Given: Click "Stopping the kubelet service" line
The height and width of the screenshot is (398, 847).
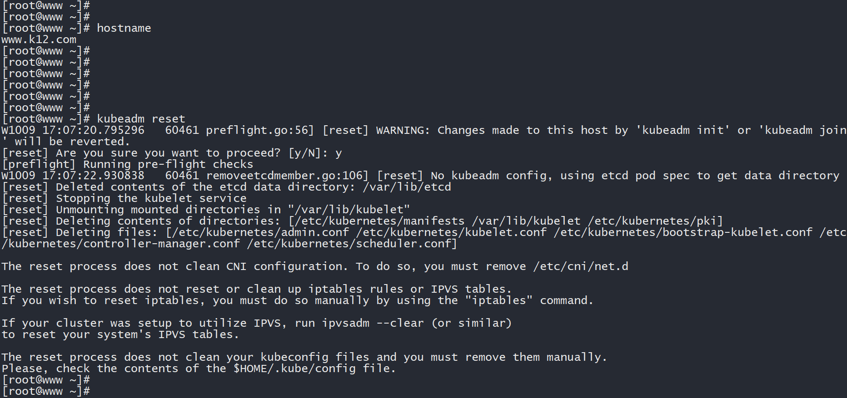Looking at the screenshot, I should pos(151,198).
